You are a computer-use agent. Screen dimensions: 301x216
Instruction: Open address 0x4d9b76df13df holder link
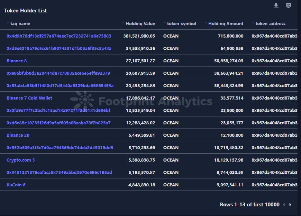(x=59, y=36)
